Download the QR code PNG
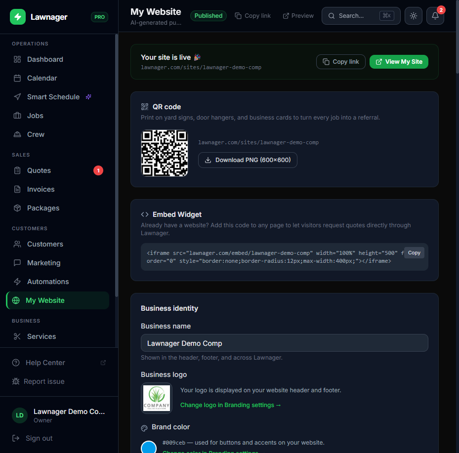Screen dimensions: 459x453 pyautogui.click(x=248, y=160)
